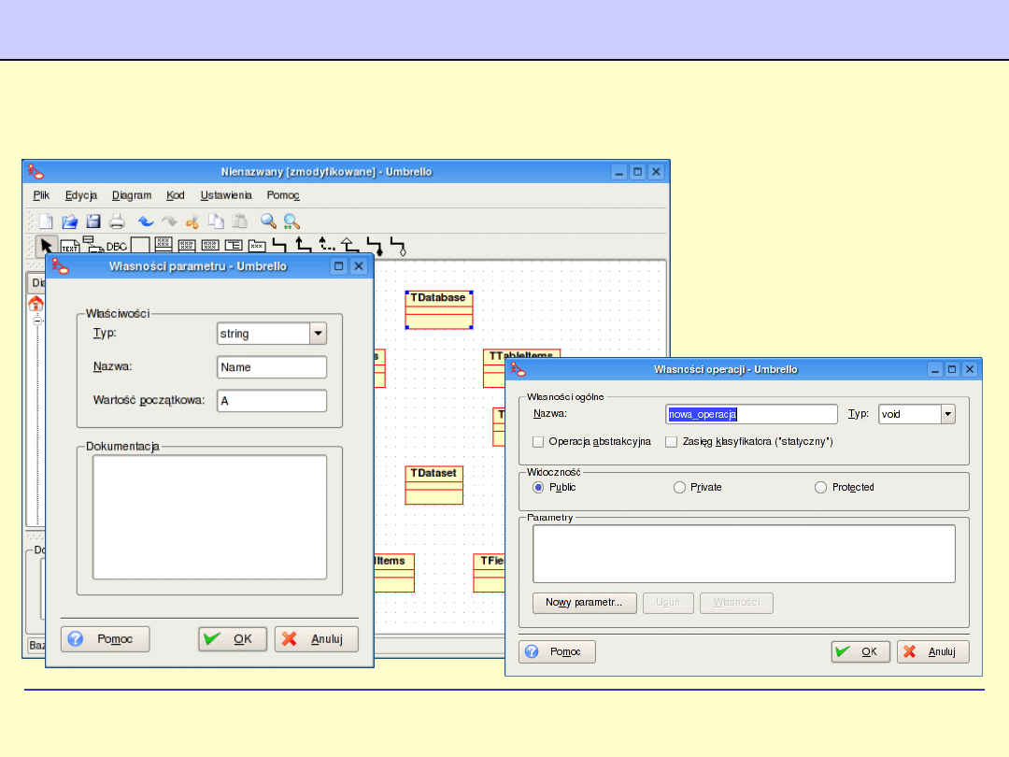Click the Nazwa field containing Name
This screenshot has height=757, width=1009.
click(x=272, y=367)
